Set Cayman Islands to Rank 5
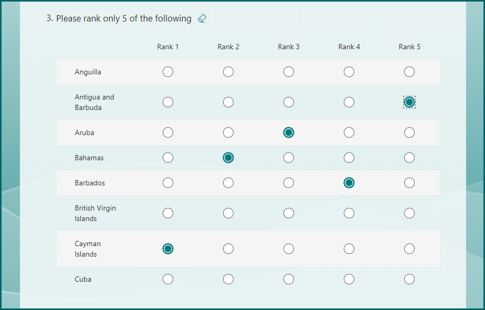This screenshot has width=485, height=310. [x=409, y=249]
